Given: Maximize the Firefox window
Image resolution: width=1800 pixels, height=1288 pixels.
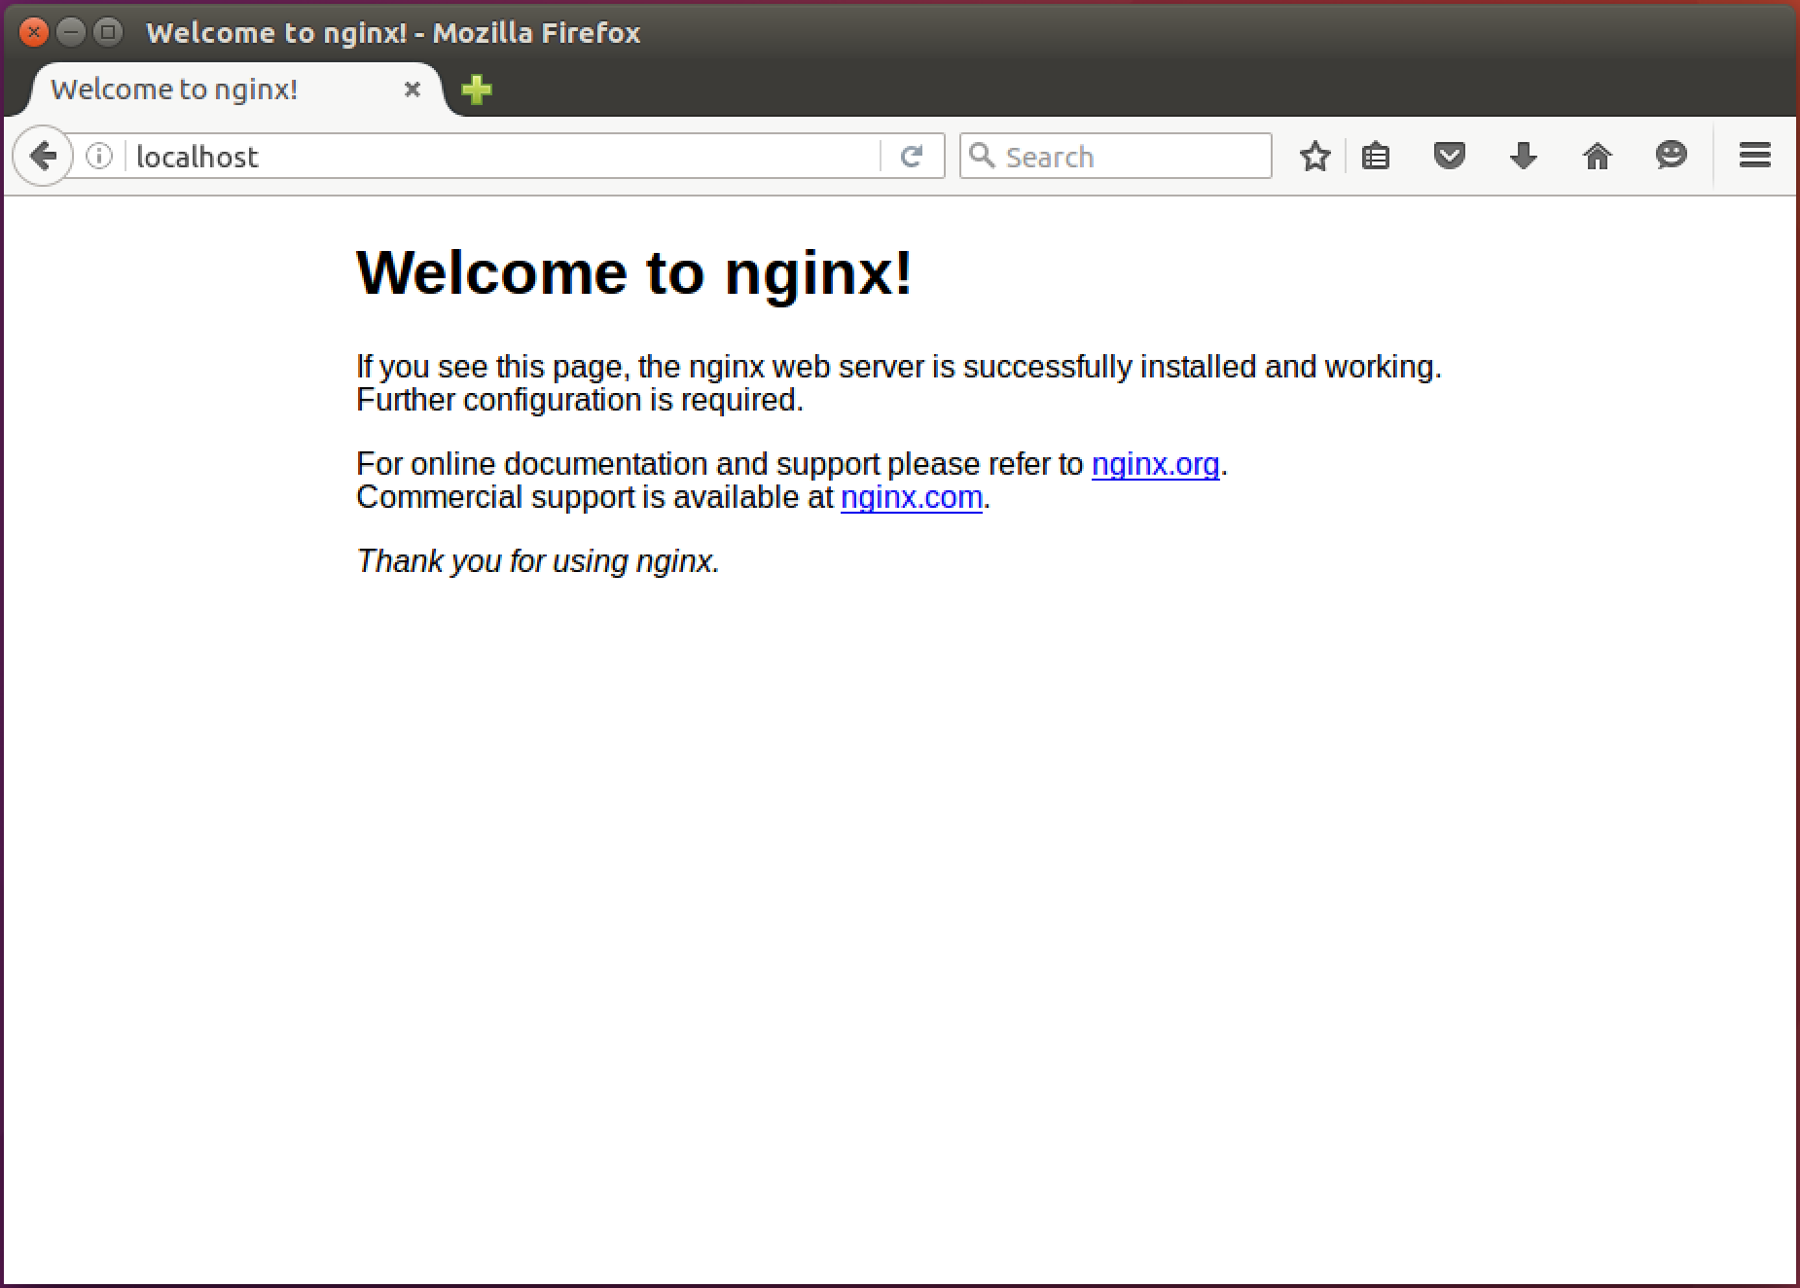Looking at the screenshot, I should 108,32.
